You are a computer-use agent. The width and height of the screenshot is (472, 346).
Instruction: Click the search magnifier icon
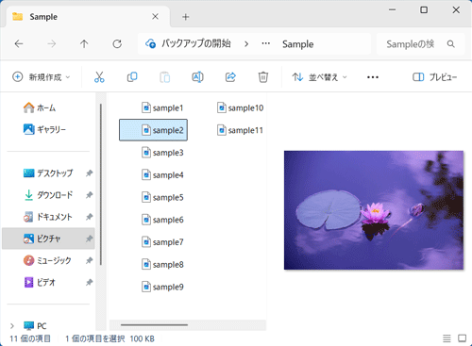(x=450, y=44)
